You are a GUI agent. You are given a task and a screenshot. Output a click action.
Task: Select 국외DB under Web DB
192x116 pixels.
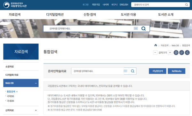(11, 96)
